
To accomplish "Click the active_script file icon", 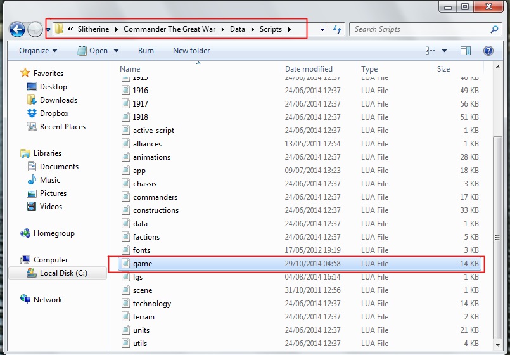I will pos(125,131).
